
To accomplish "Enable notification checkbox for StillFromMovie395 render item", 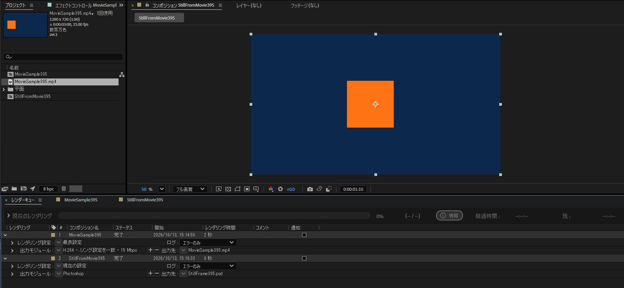I will pyautogui.click(x=304, y=258).
